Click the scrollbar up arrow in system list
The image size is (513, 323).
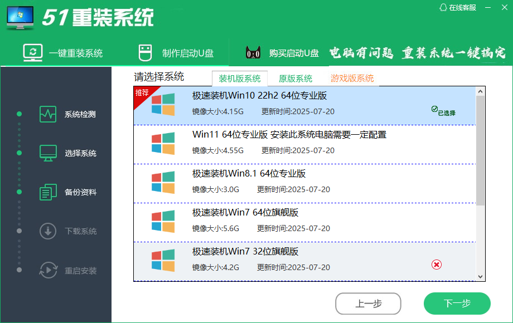pyautogui.click(x=481, y=91)
